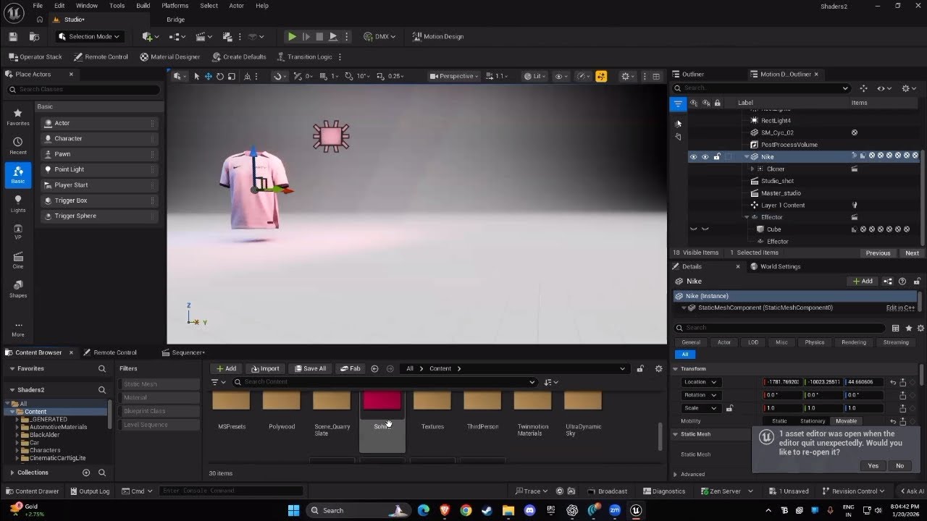Screen dimensions: 927x521
Task: Open the DMX dropdown
Action: 379,36
